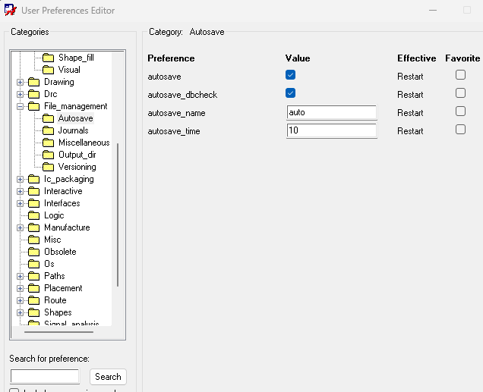The height and width of the screenshot is (392, 483).
Task: Expand the Ic_packaging category node
Action: [x=20, y=179]
